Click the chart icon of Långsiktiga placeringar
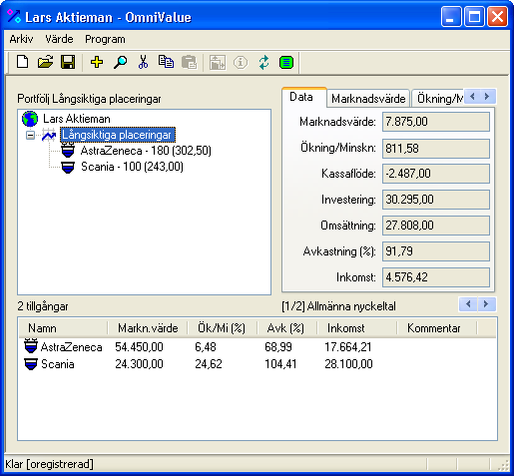 (x=49, y=135)
